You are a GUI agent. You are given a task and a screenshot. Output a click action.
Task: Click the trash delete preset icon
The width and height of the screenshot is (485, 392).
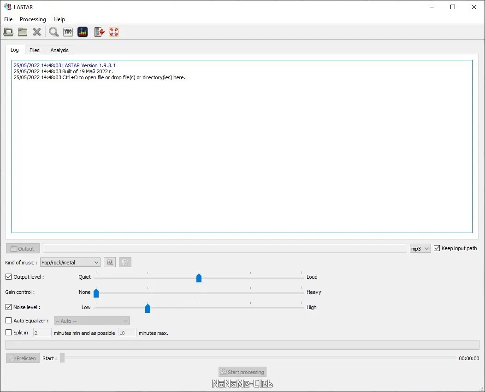pyautogui.click(x=125, y=262)
